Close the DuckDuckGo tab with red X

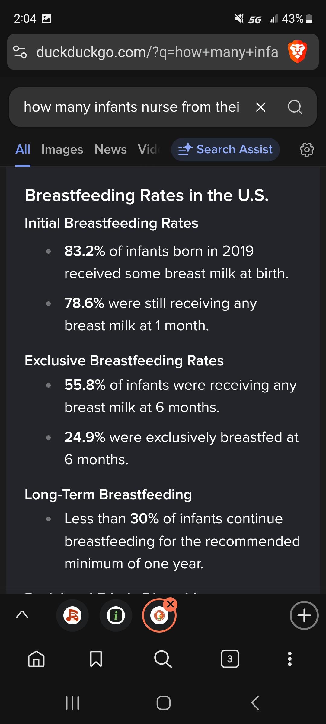(x=171, y=604)
